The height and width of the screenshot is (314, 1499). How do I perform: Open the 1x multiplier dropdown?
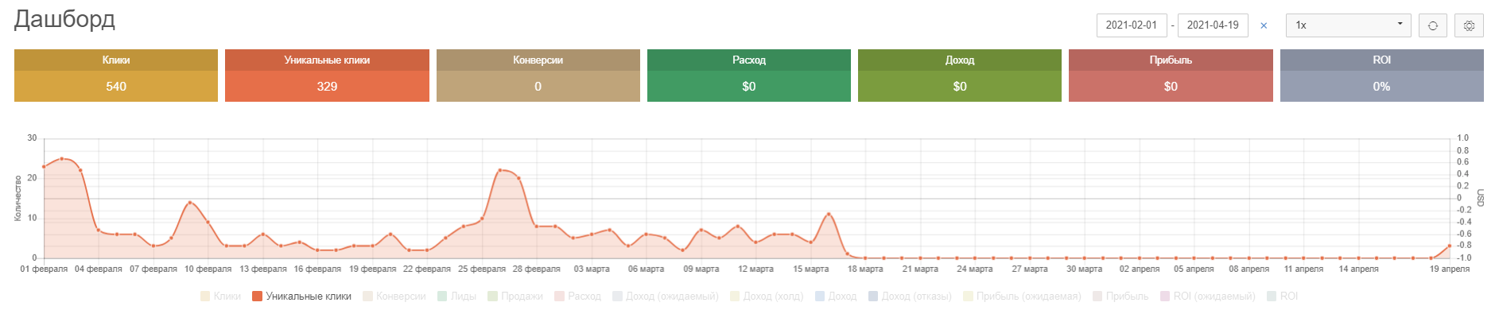[1348, 25]
